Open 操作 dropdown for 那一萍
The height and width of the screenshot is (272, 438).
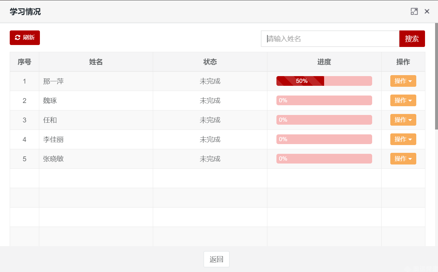(403, 81)
